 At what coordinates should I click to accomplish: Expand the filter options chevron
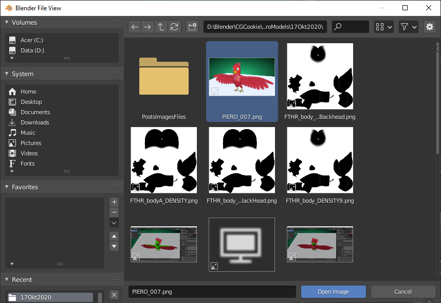[414, 27]
